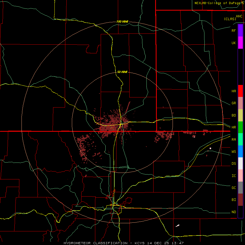The height and width of the screenshot is (245, 245).
Task: Click the GR legend label
Action: [x=234, y=103]
